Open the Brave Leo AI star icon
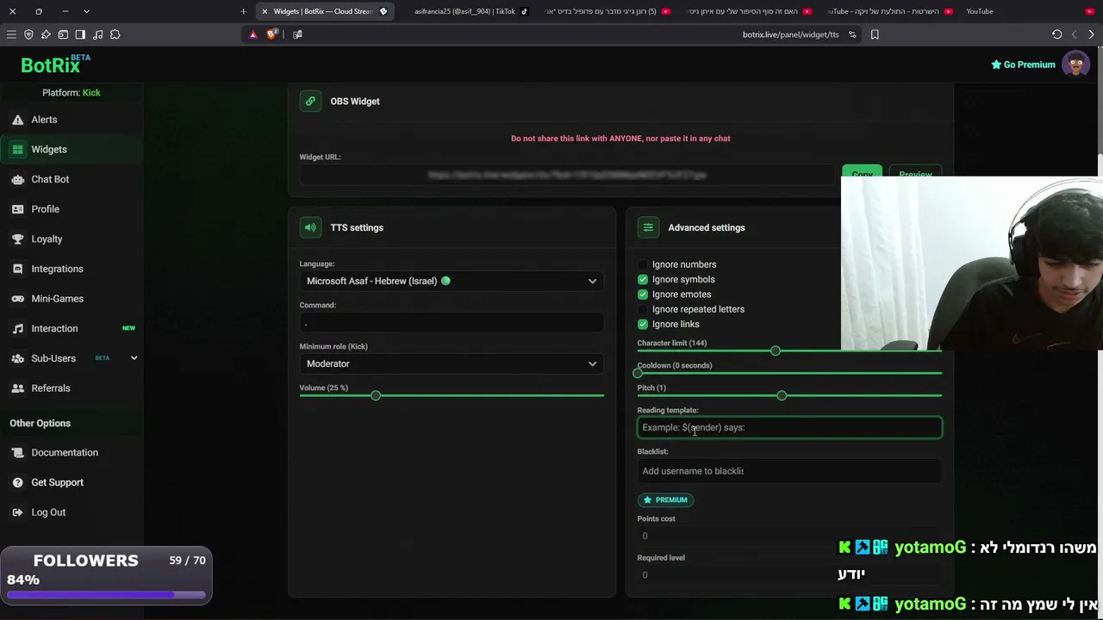This screenshot has height=620, width=1103. (x=46, y=34)
